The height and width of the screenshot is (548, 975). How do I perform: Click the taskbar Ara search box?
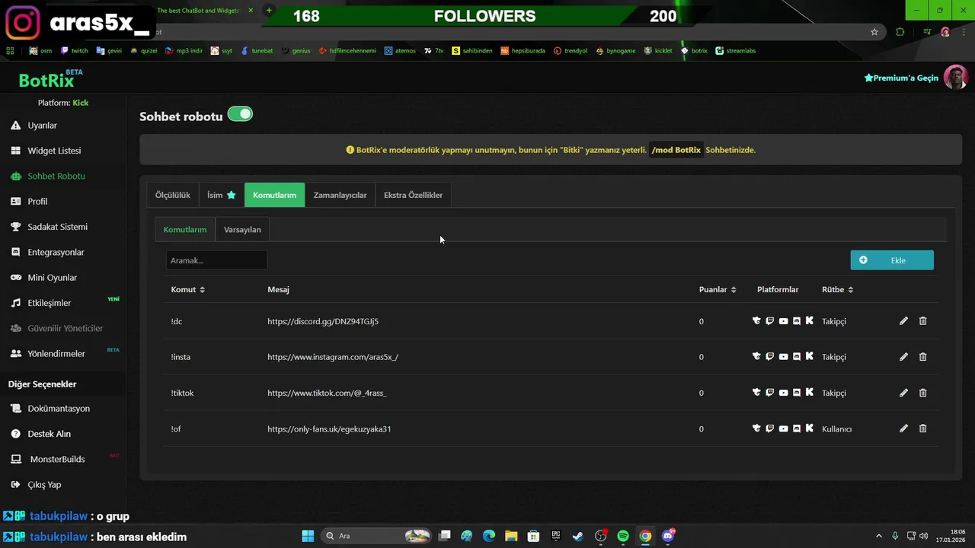[376, 536]
